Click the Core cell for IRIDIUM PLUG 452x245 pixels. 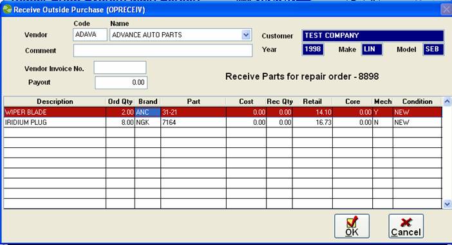click(352, 122)
